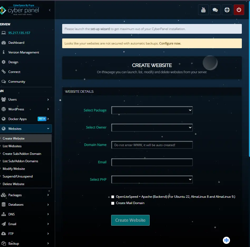Click the Websites globe icon

pyautogui.click(x=3, y=129)
